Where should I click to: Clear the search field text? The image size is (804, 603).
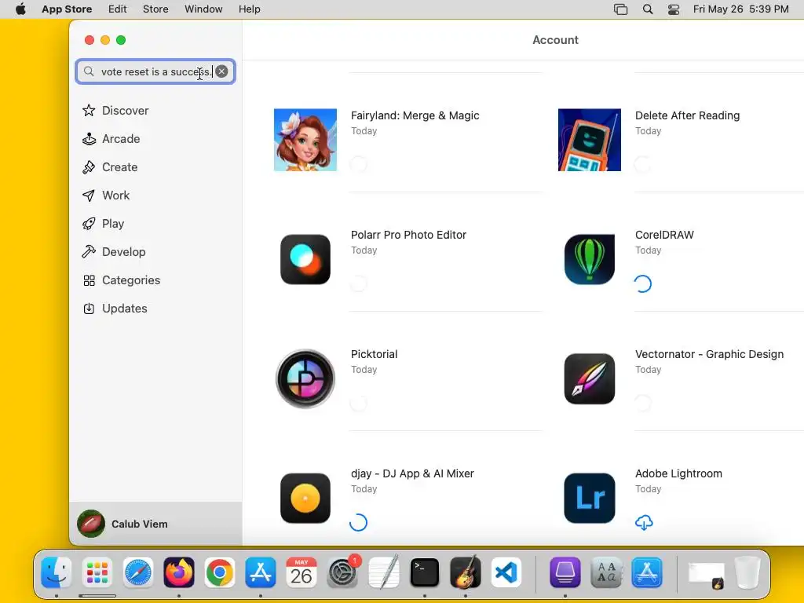coord(221,71)
